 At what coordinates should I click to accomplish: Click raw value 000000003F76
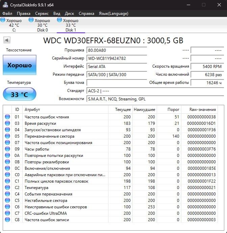[x=202, y=149]
